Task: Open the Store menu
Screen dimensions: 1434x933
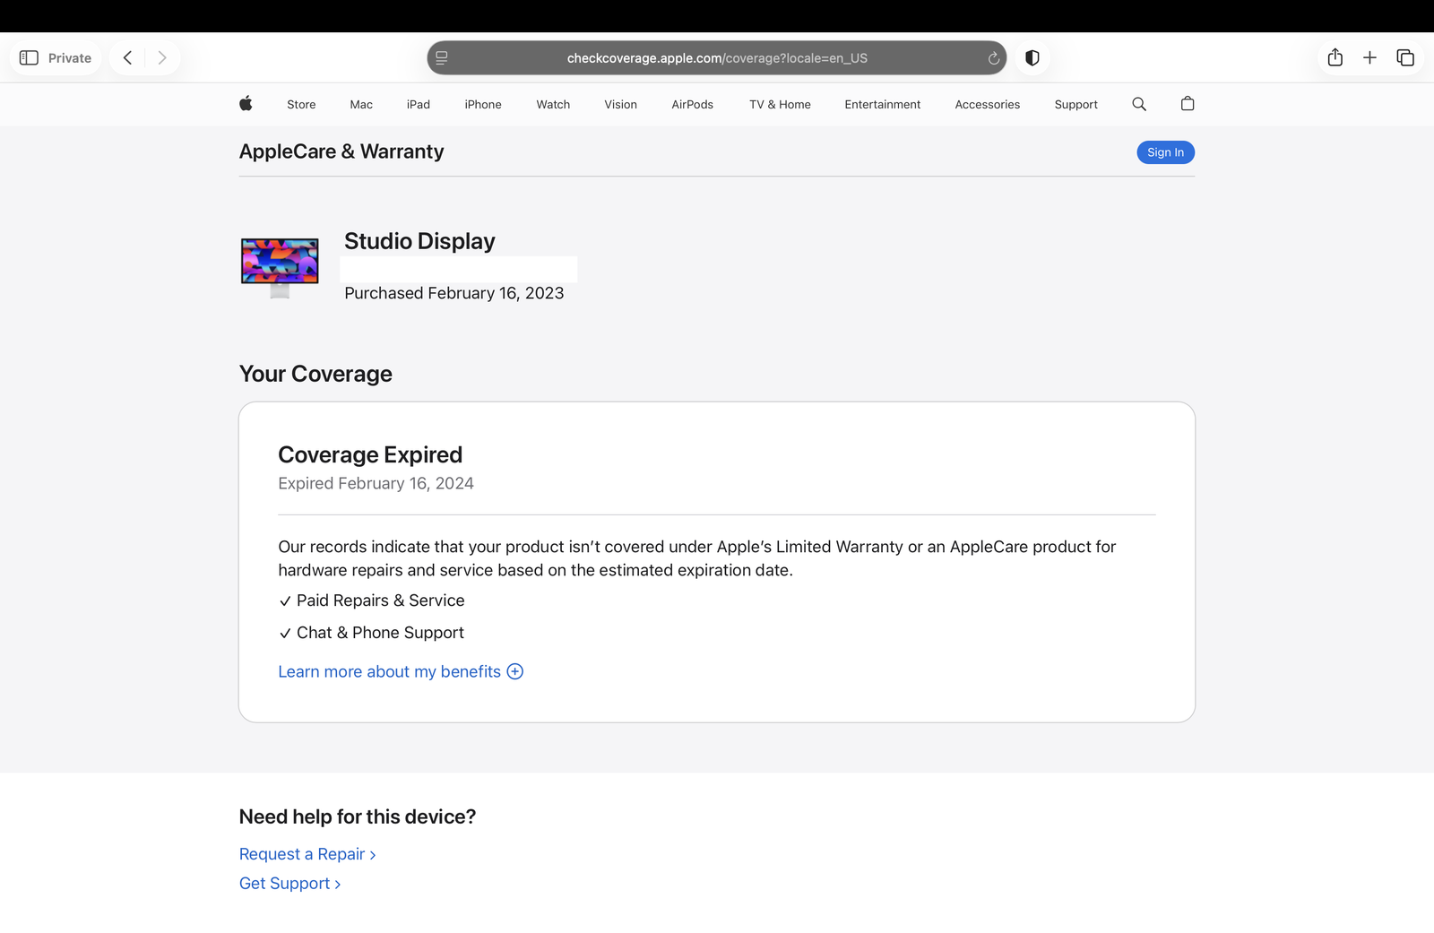Action: 301,105
